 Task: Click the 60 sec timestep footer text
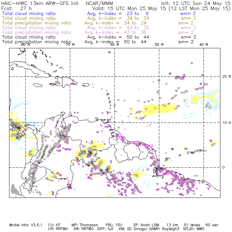pos(212,225)
